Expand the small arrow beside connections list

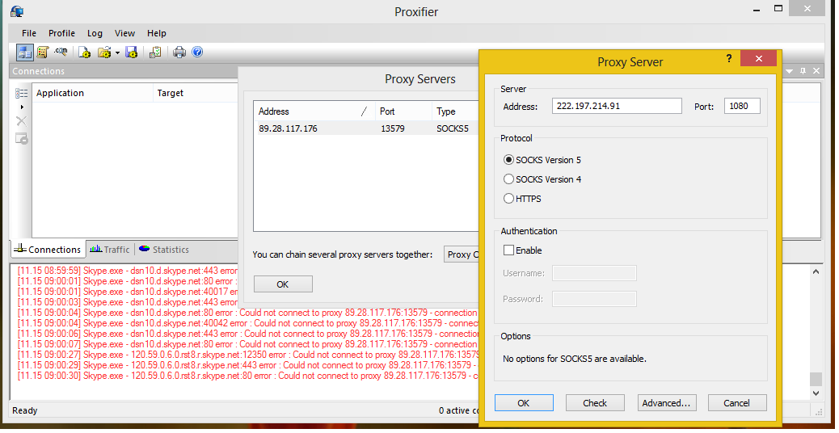(x=22, y=107)
